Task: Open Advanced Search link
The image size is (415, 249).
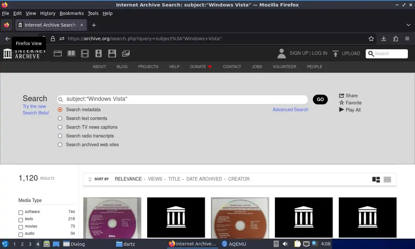Action: (x=290, y=110)
